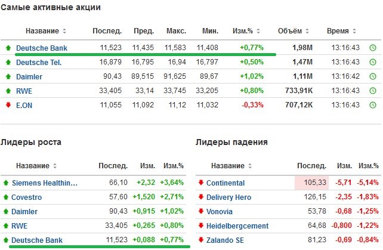The width and height of the screenshot is (383, 250).
Task: Open Deutsche Bank in most active stocks
Action: coord(42,48)
